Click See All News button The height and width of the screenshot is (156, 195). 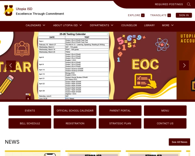point(179,142)
